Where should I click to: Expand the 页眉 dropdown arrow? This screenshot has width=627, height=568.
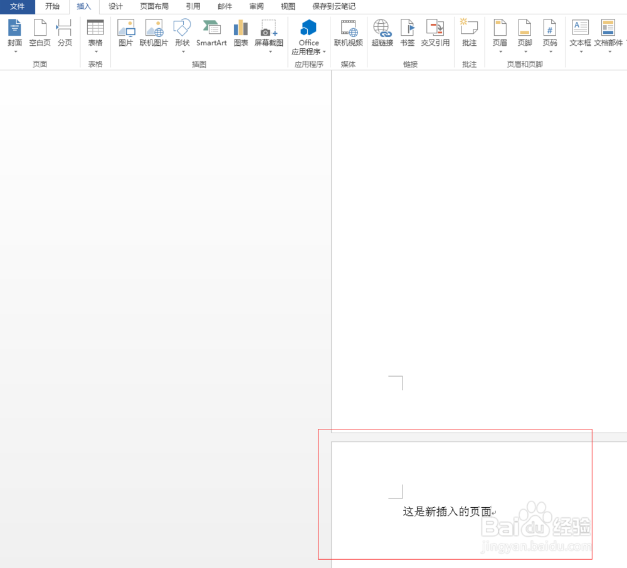(500, 52)
